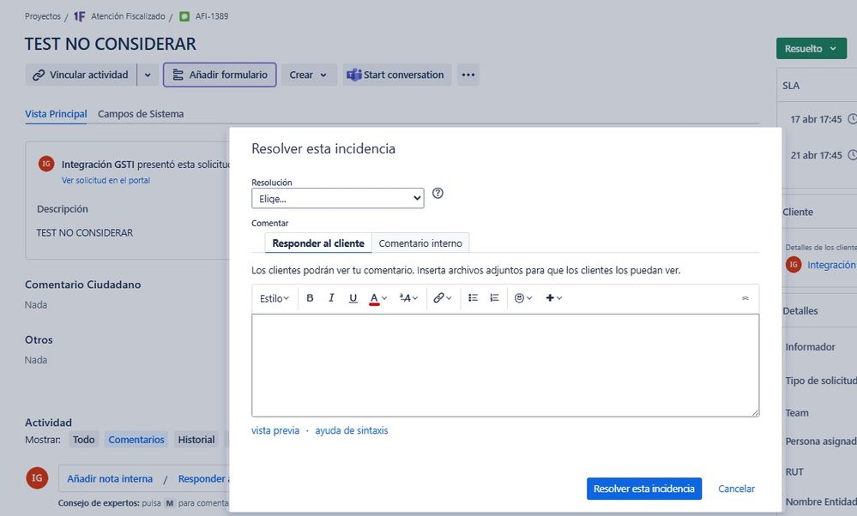The image size is (857, 516).
Task: Click the Integración client name link
Action: tap(831, 265)
